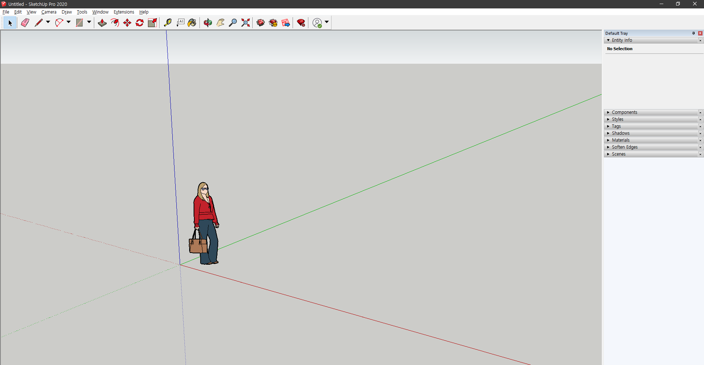Expand the Styles panel
704x365 pixels.
pos(608,119)
